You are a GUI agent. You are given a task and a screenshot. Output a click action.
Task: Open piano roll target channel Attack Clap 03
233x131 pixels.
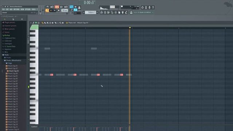pos(83,23)
